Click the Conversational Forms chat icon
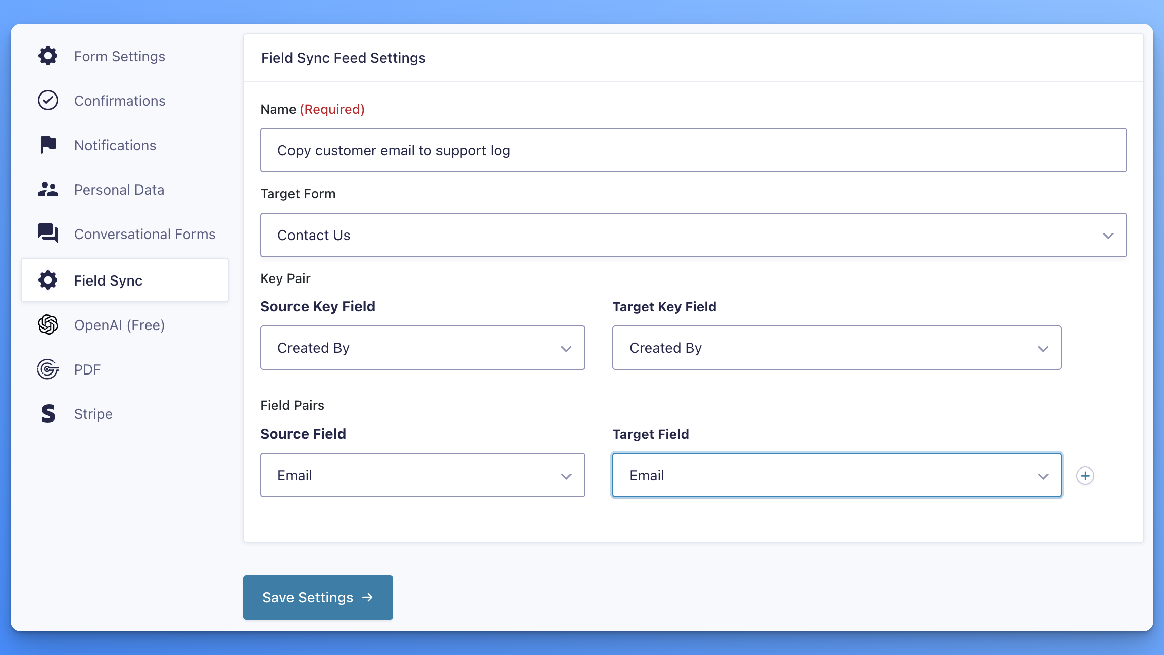This screenshot has width=1164, height=655. pos(48,233)
